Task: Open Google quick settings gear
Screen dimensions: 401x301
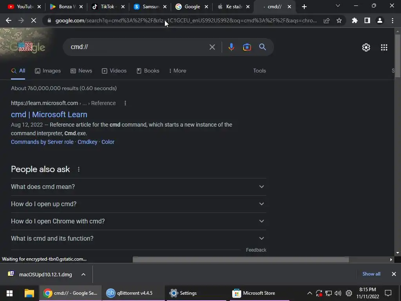Action: click(x=366, y=47)
